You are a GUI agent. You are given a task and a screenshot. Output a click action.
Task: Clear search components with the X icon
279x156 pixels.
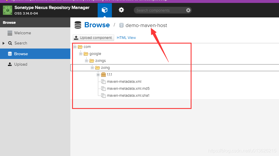[188, 10]
